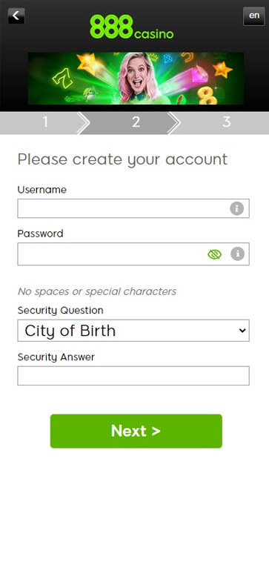Click the golden 8 in banner

[207, 96]
